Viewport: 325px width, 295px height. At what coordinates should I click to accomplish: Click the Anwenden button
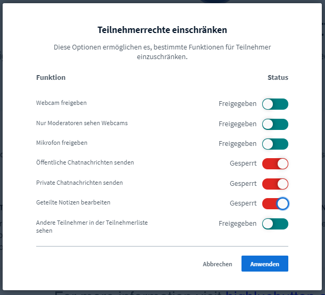tap(265, 264)
